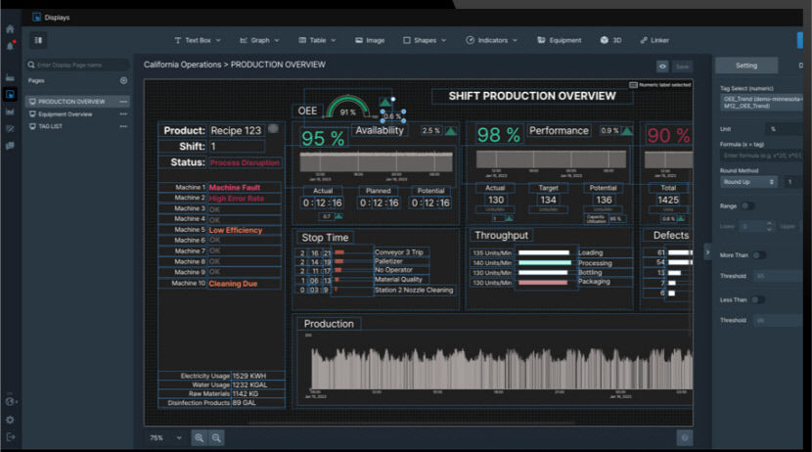Screen dimensions: 812x452
Task: Open the Round Up method dropdown
Action: (x=748, y=182)
